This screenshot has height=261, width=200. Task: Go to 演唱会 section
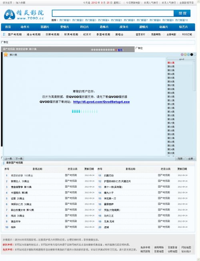point(119,34)
